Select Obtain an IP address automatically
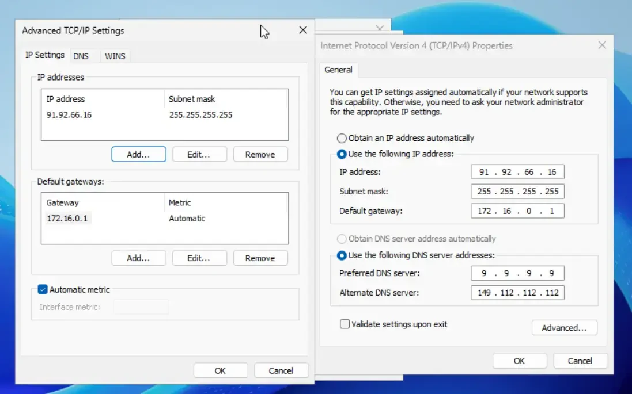Screen dimensions: 632x394 coord(342,138)
